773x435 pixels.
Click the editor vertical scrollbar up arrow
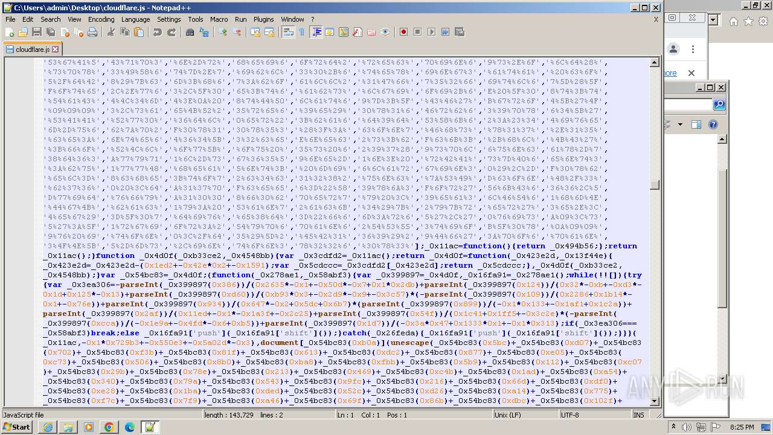655,62
